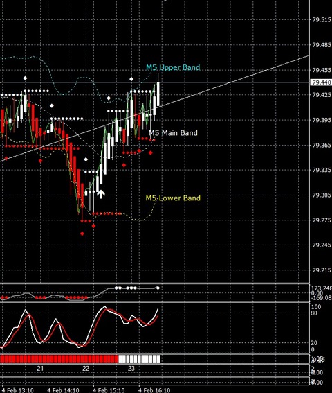Click the 4 Feb 14:10 time label

coord(63,390)
